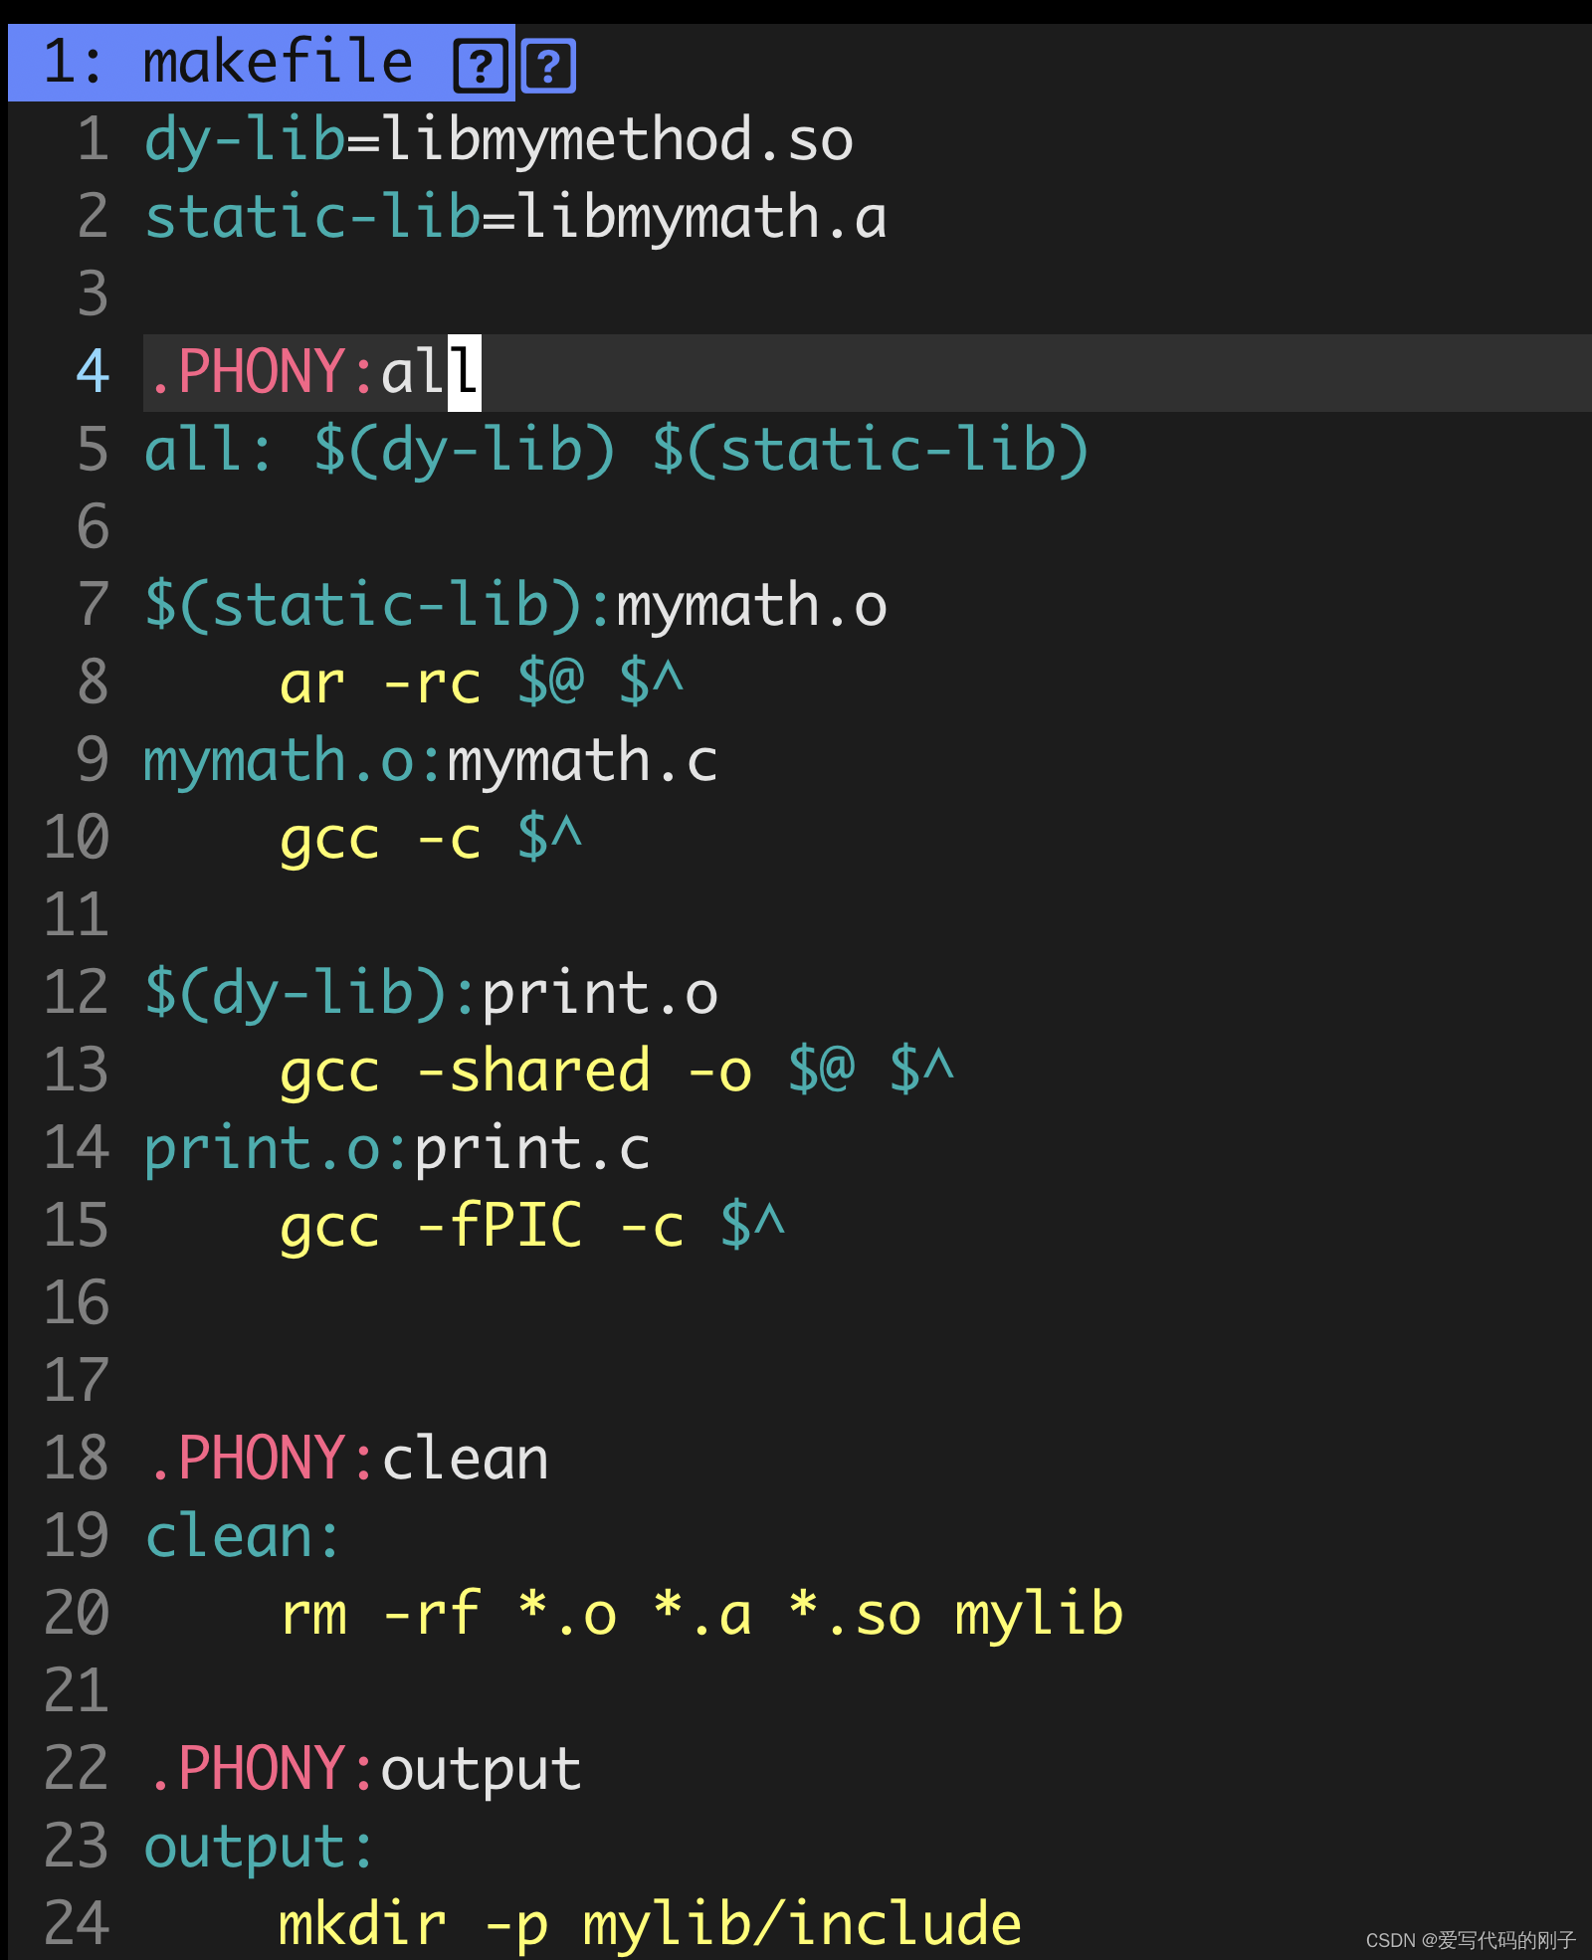Click line number 21 in gutter

point(76,1691)
